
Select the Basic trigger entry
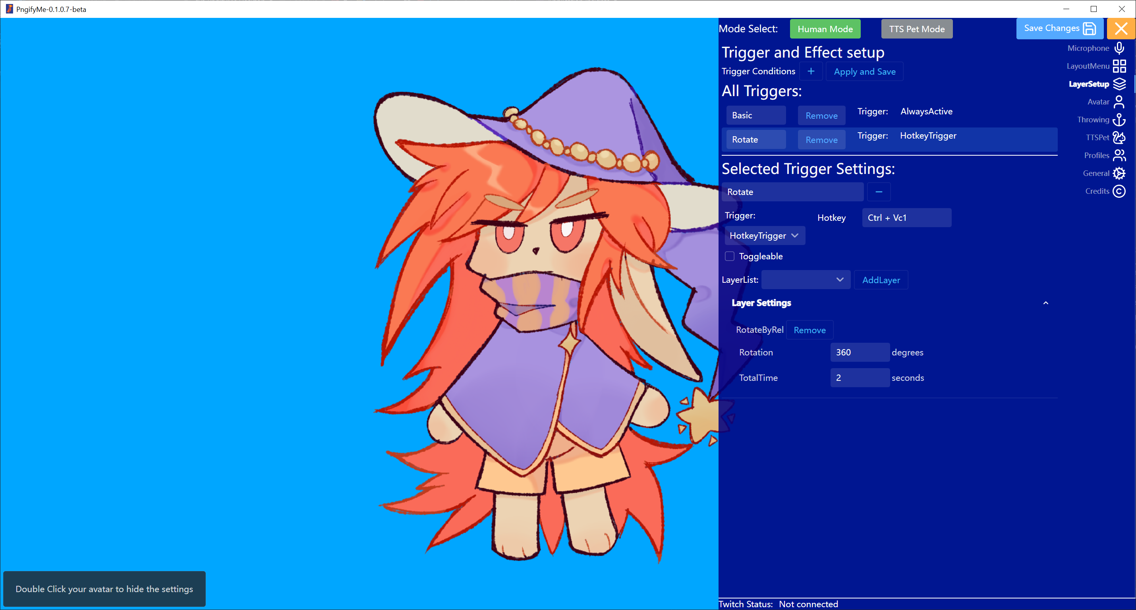[x=755, y=115]
